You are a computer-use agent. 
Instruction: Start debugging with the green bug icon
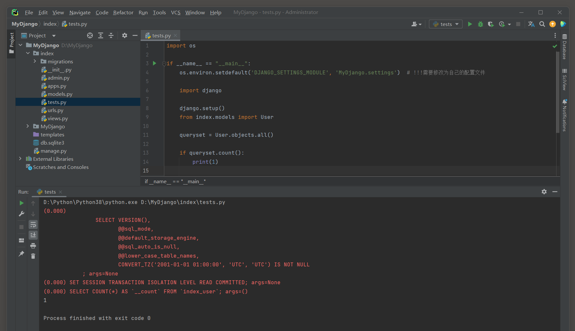[x=481, y=24]
